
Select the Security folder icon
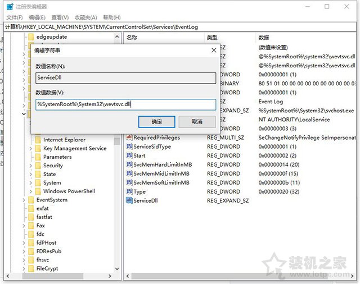pyautogui.click(x=38, y=166)
